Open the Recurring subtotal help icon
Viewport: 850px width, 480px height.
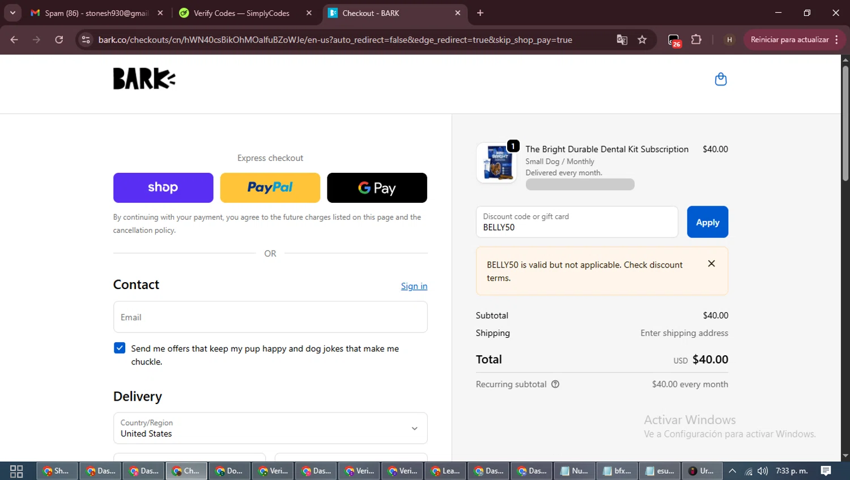[555, 384]
